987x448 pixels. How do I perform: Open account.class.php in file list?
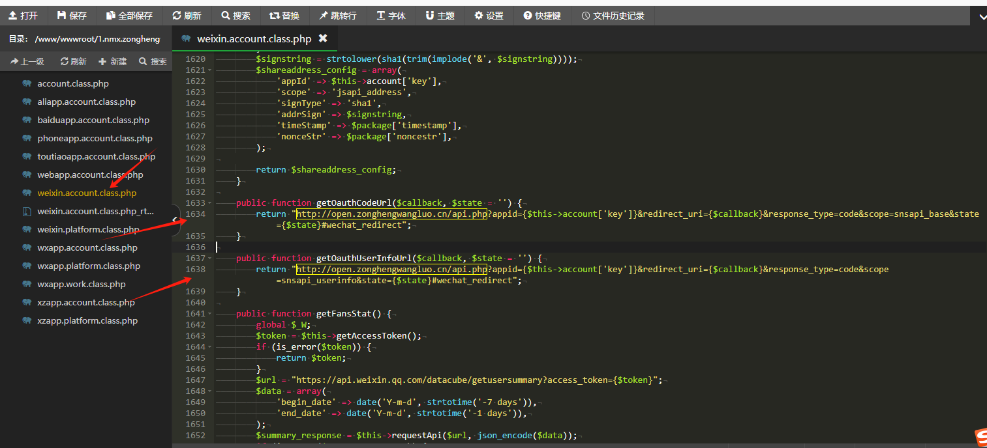point(73,83)
